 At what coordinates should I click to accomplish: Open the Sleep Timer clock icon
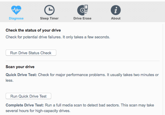(49, 10)
